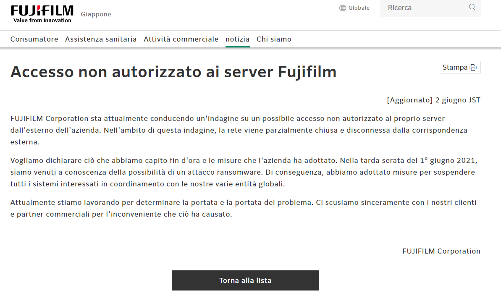Screen dimensions: 501x301
Task: Click the Aggiornato 2 giugno JST date
Action: click(x=433, y=100)
